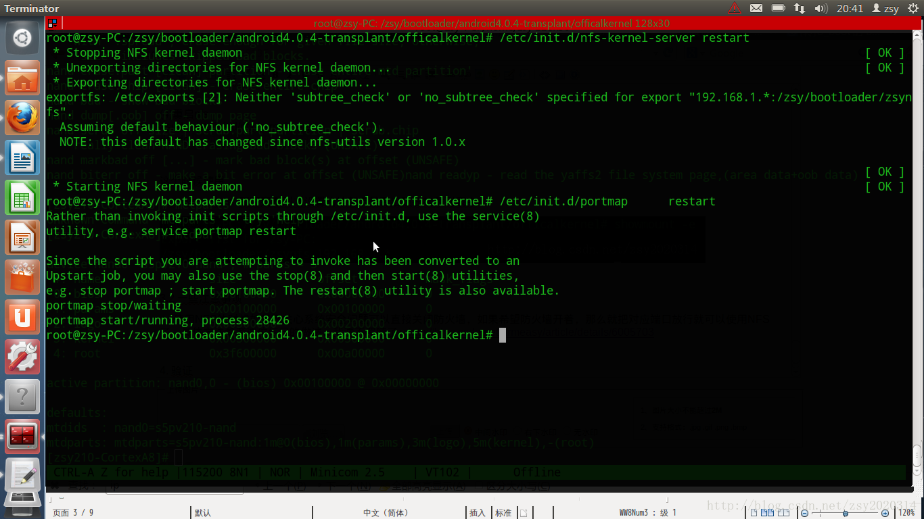Open Ubuntu Software Center from launcher
The image size is (924, 519).
click(22, 278)
